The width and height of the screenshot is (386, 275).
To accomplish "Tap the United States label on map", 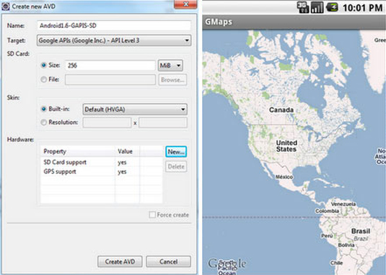I will tap(286, 146).
